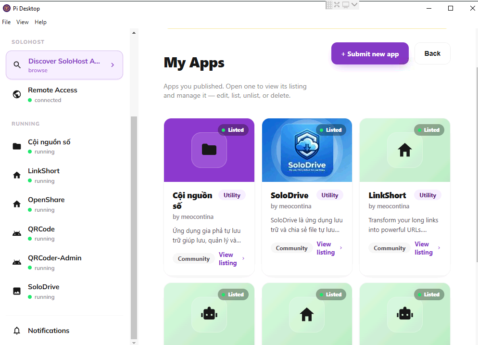The image size is (478, 345).
Task: Select QRCoder-Admin running app
Action: 64,262
